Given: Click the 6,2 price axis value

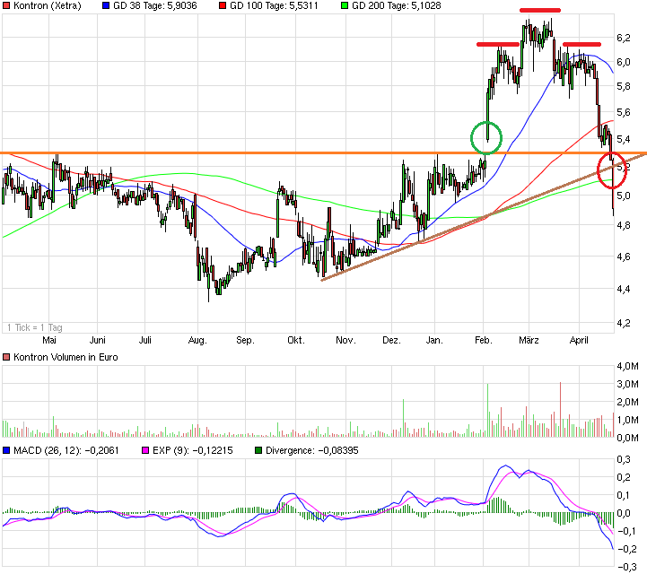Looking at the screenshot, I should [624, 38].
